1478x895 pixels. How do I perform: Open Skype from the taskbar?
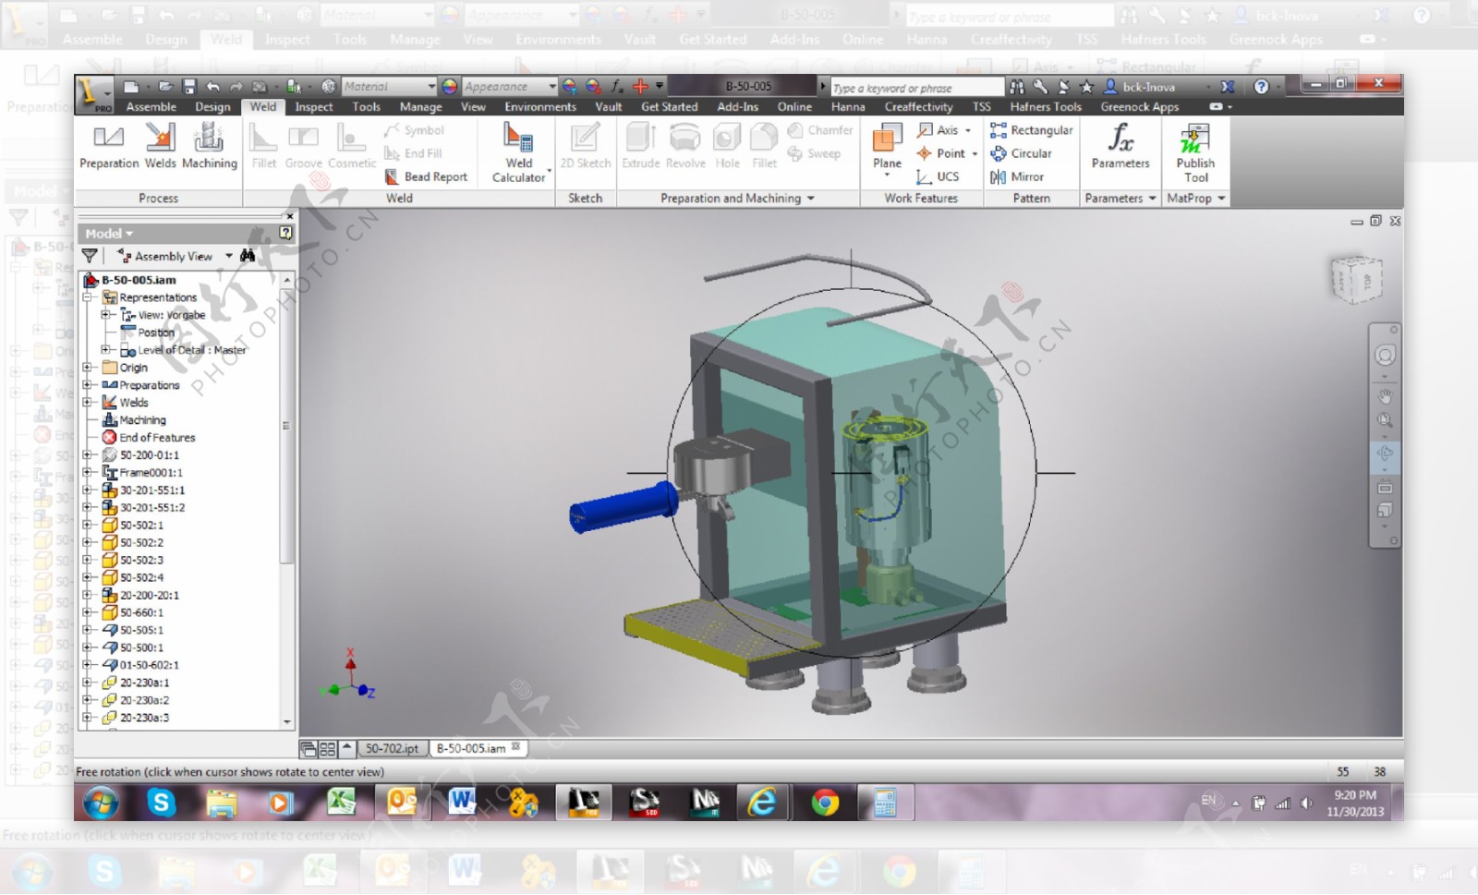tap(161, 803)
